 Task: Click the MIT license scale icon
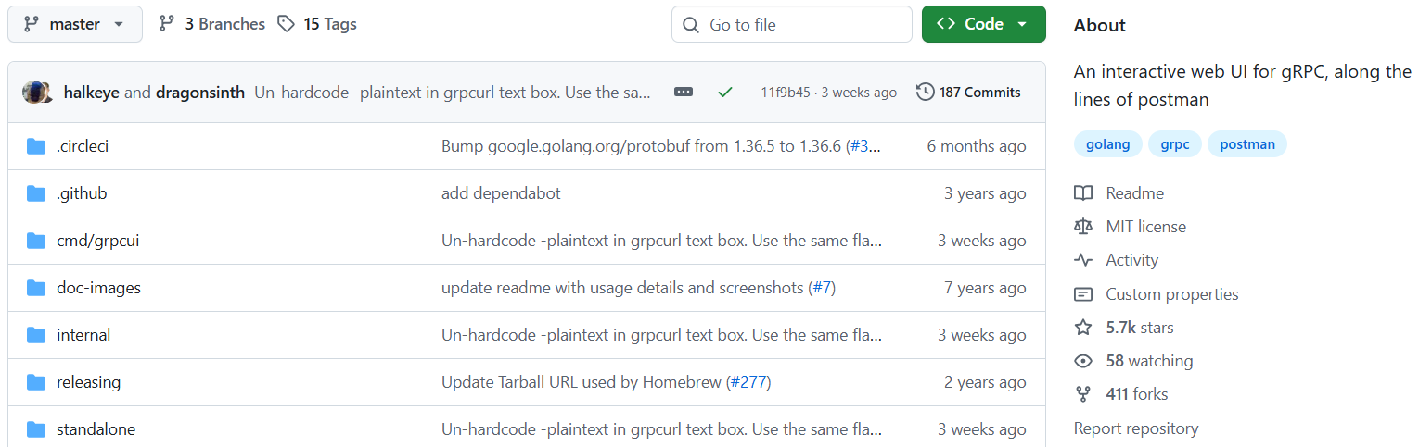[1083, 227]
